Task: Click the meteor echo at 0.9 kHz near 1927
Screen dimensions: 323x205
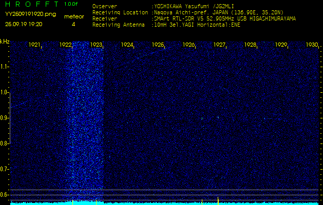Action: pyautogui.click(x=218, y=117)
